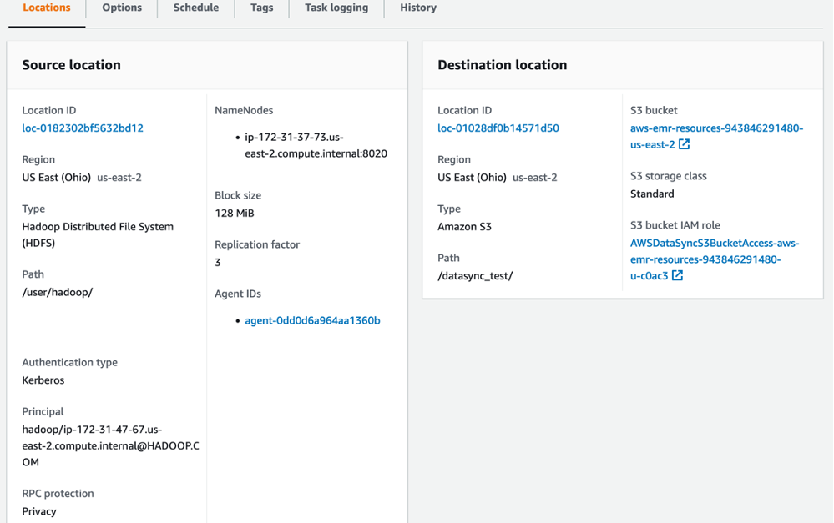834x523 pixels.
Task: View the Tags tab
Action: [x=261, y=8]
